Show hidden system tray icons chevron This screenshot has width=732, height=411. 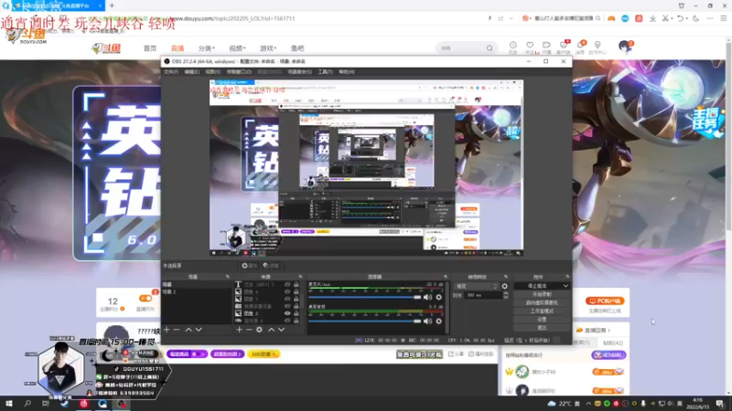click(x=588, y=404)
